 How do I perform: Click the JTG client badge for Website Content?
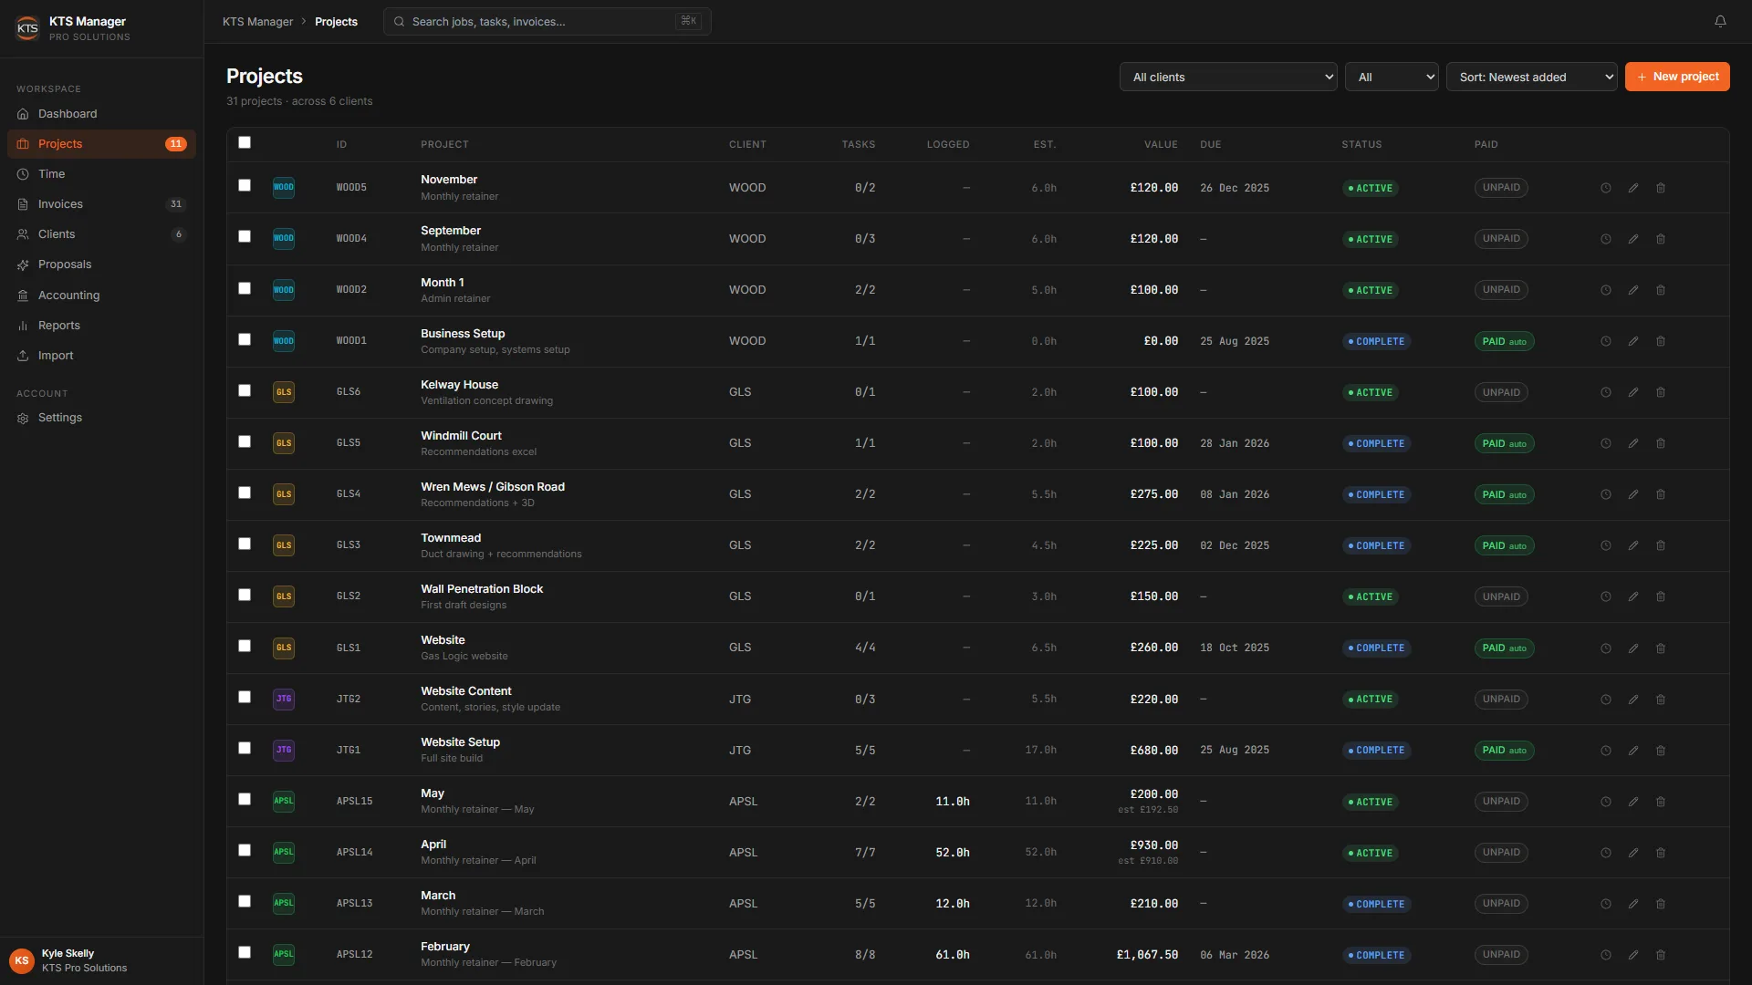coord(284,700)
